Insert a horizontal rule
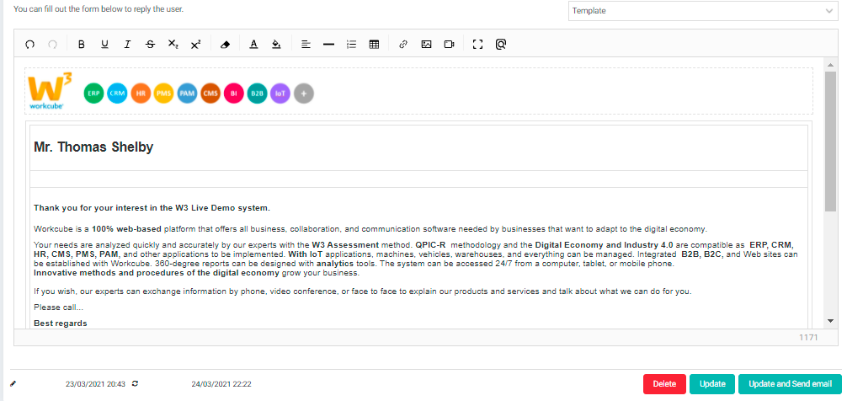The image size is (847, 401). pyautogui.click(x=328, y=45)
